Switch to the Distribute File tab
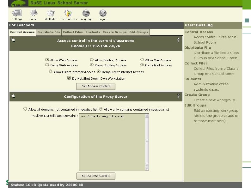The width and height of the screenshot is (251, 188). (x=49, y=32)
